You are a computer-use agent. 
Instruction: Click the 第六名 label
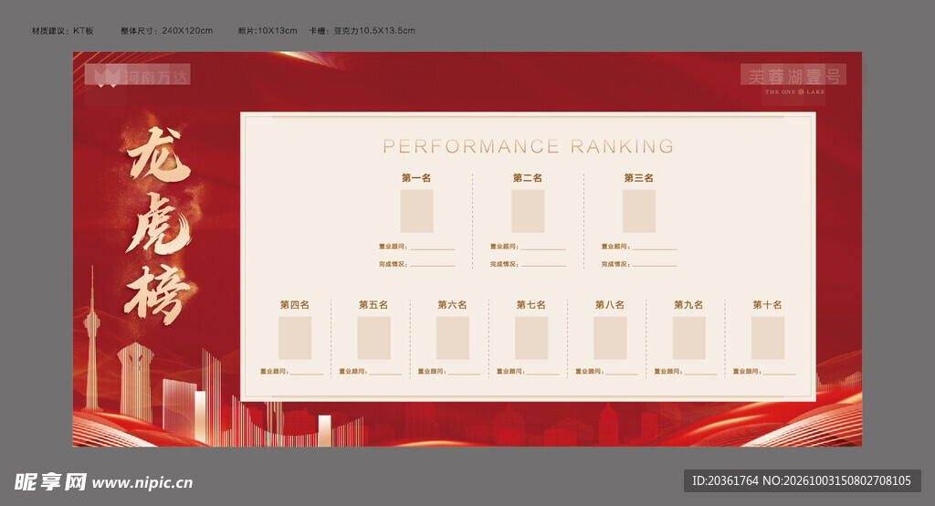(452, 304)
